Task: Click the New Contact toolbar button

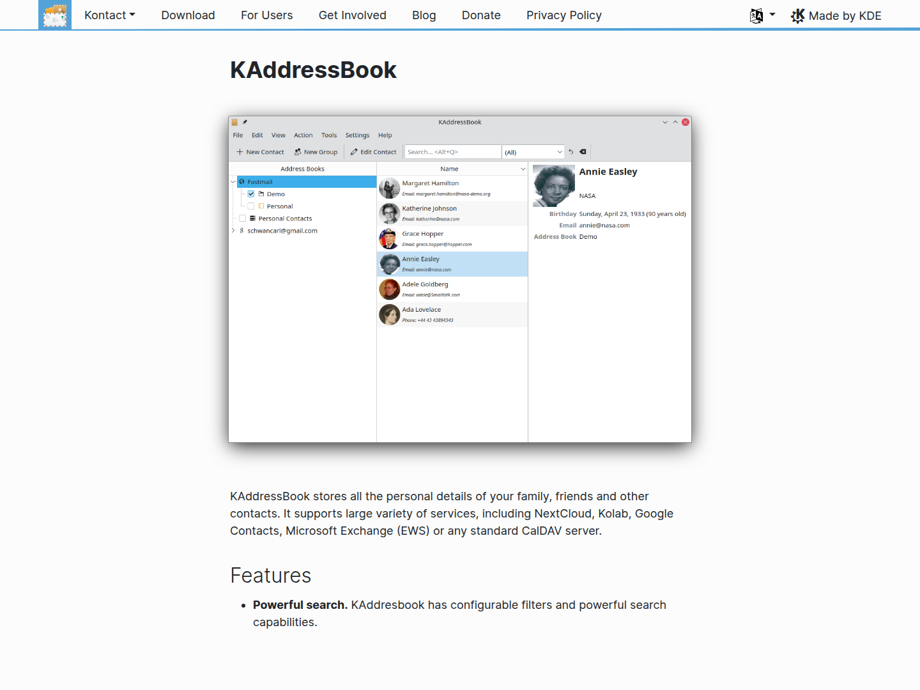Action: point(260,152)
